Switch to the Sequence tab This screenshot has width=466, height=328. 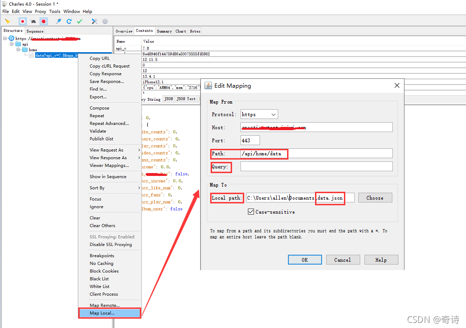[x=35, y=31]
